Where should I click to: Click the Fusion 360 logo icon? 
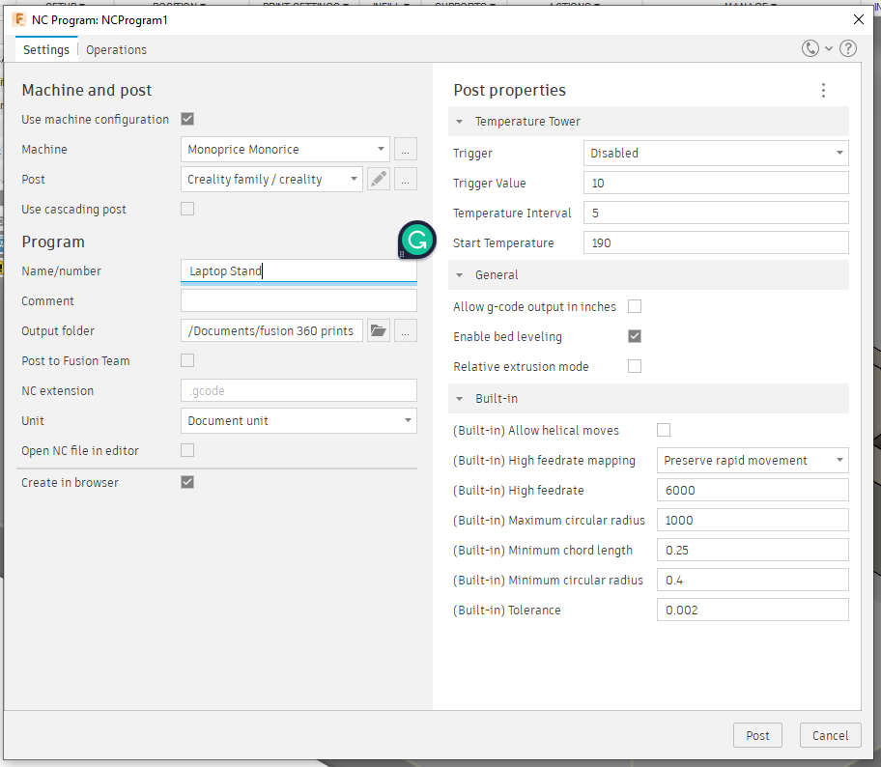point(18,19)
